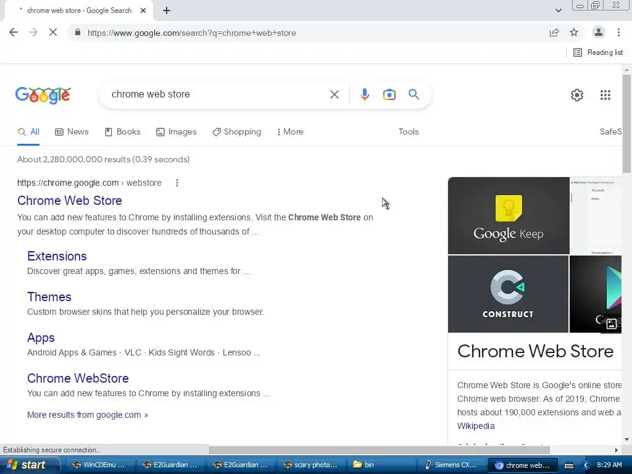The height and width of the screenshot is (474, 632).
Task: Click the blue magnifier search button
Action: click(x=414, y=94)
